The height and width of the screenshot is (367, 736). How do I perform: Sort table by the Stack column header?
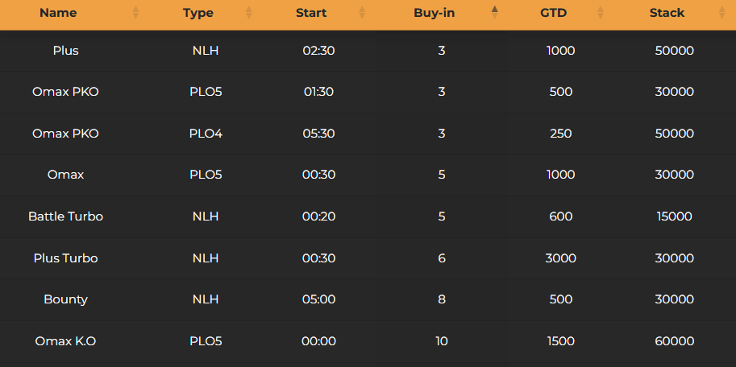coord(667,13)
